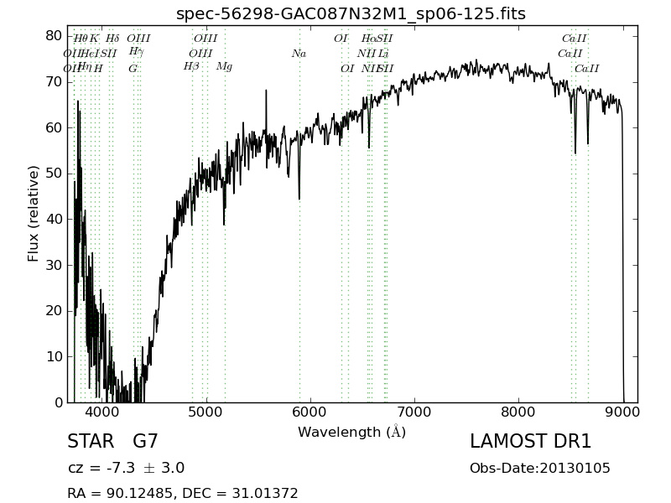Click the flux tick label 20

click(54, 311)
